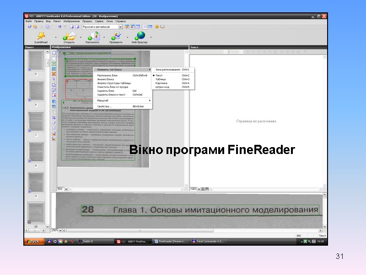
Task: Click the Пакет panel scroll down arrow
Action: pyautogui.click(x=48, y=226)
